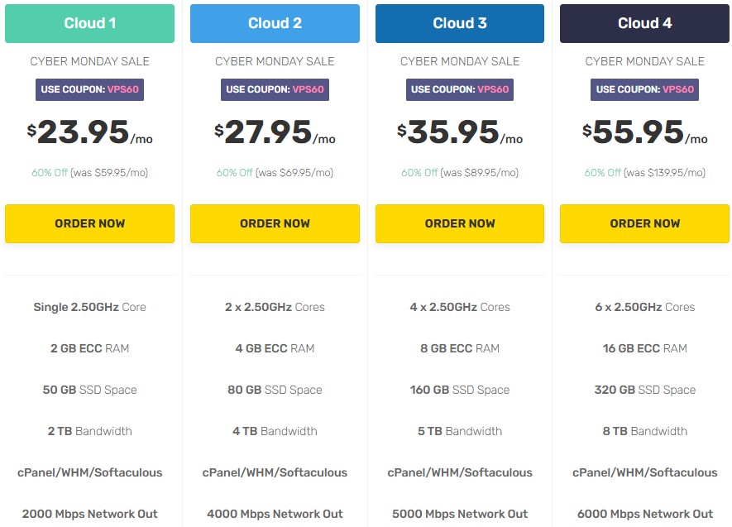The height and width of the screenshot is (527, 732).
Task: Open the Cloud 4 plan header
Action: point(644,23)
